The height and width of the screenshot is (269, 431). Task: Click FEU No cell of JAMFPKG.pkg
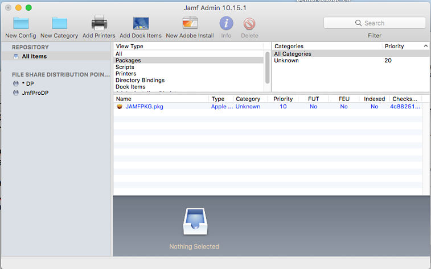[x=344, y=107]
